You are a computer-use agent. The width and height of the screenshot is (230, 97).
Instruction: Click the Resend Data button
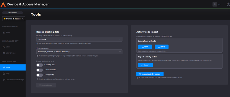(x=46, y=85)
